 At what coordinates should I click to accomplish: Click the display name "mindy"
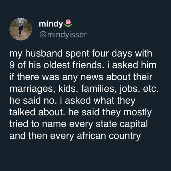coord(51,24)
